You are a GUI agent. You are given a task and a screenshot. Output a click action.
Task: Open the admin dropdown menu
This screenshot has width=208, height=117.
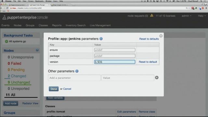pos(186,16)
